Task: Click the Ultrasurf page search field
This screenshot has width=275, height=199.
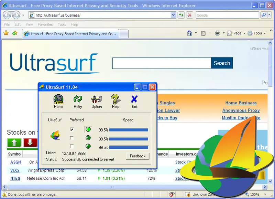Action: point(162,63)
